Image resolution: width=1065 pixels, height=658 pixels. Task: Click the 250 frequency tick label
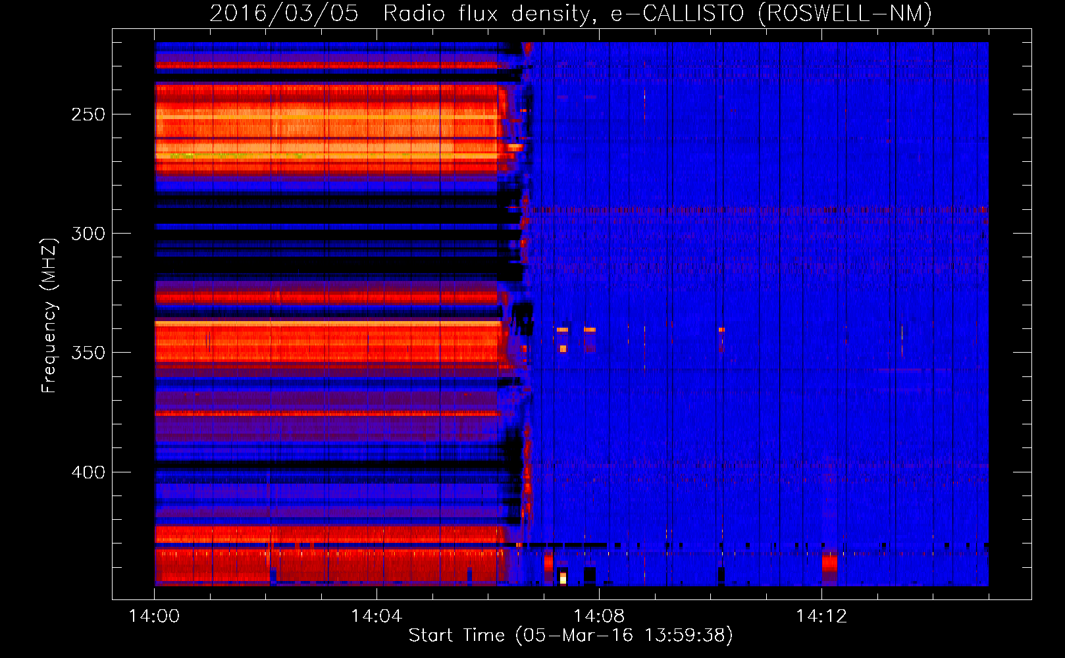(88, 114)
